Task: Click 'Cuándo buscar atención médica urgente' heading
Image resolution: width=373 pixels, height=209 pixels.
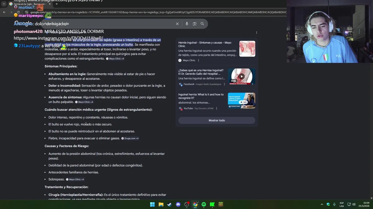Action: 98,110
